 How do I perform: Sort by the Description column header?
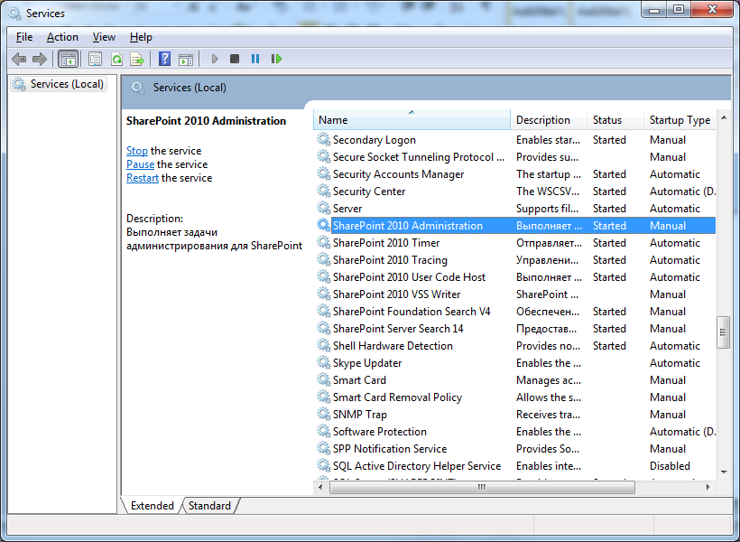tap(549, 120)
